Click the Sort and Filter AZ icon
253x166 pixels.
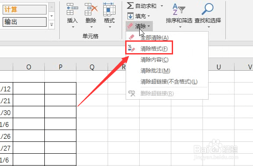[x=179, y=9]
